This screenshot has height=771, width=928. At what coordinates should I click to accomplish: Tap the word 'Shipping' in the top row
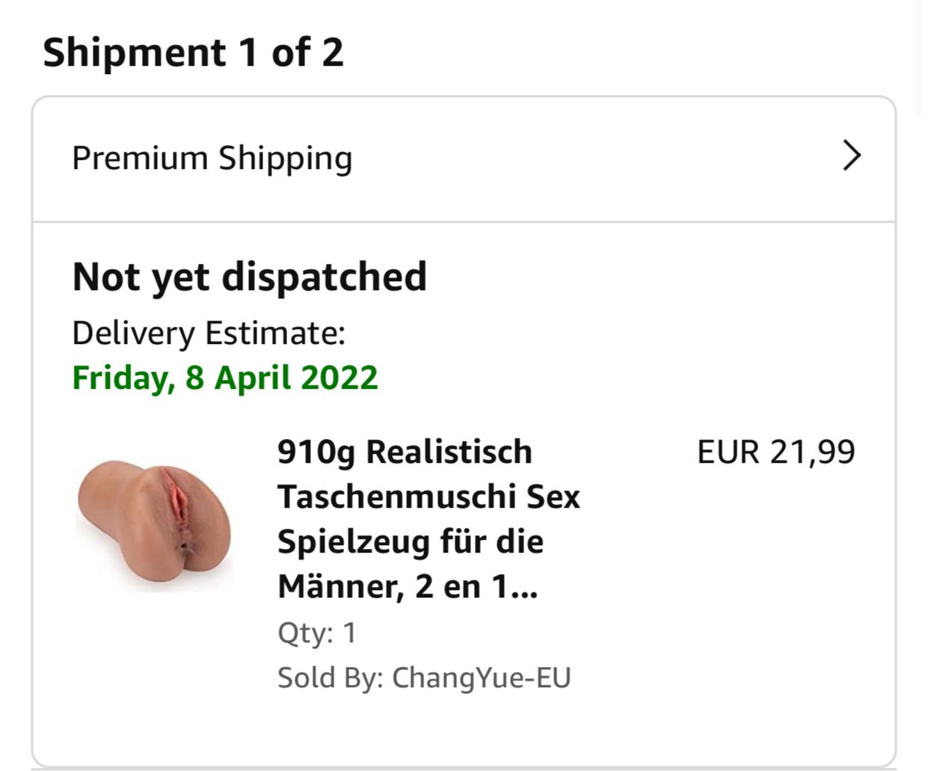click(x=285, y=159)
